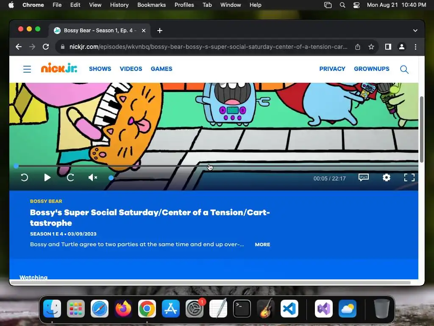Expand episode description with MORE

point(262,244)
